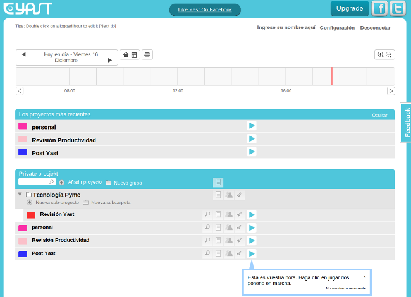Open Configuración menu
This screenshot has height=297, width=411.
point(337,28)
